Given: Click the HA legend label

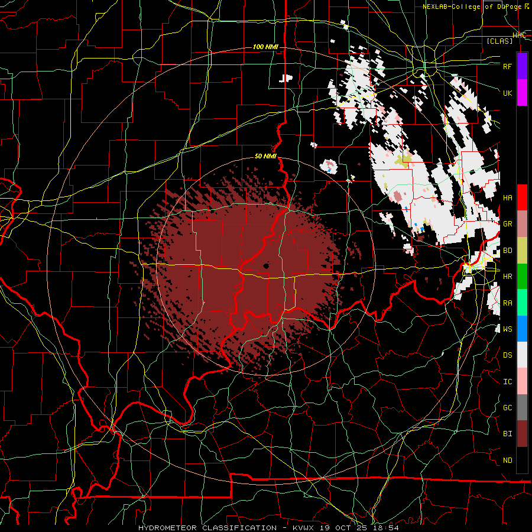Looking at the screenshot, I should tap(508, 198).
